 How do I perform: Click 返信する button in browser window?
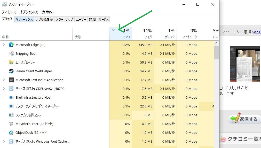[x=244, y=119]
